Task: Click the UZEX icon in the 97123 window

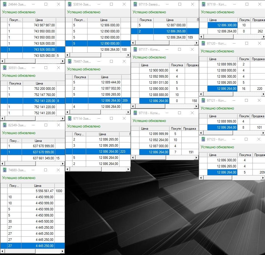Action: coord(203,139)
